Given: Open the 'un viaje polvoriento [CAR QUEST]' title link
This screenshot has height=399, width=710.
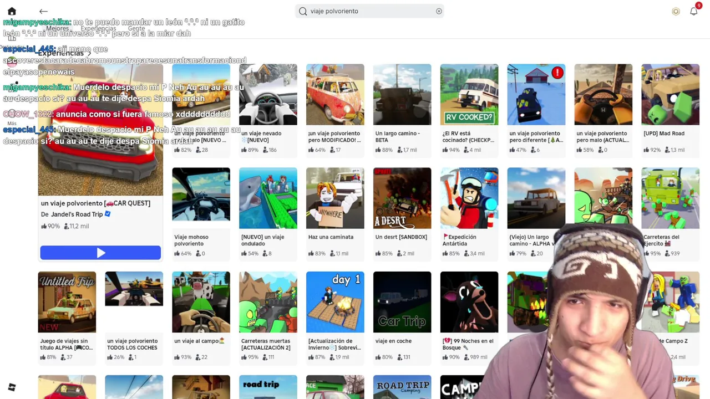Looking at the screenshot, I should click(95, 203).
